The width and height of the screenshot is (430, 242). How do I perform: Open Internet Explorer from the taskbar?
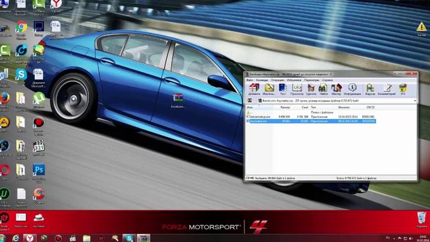15,238
